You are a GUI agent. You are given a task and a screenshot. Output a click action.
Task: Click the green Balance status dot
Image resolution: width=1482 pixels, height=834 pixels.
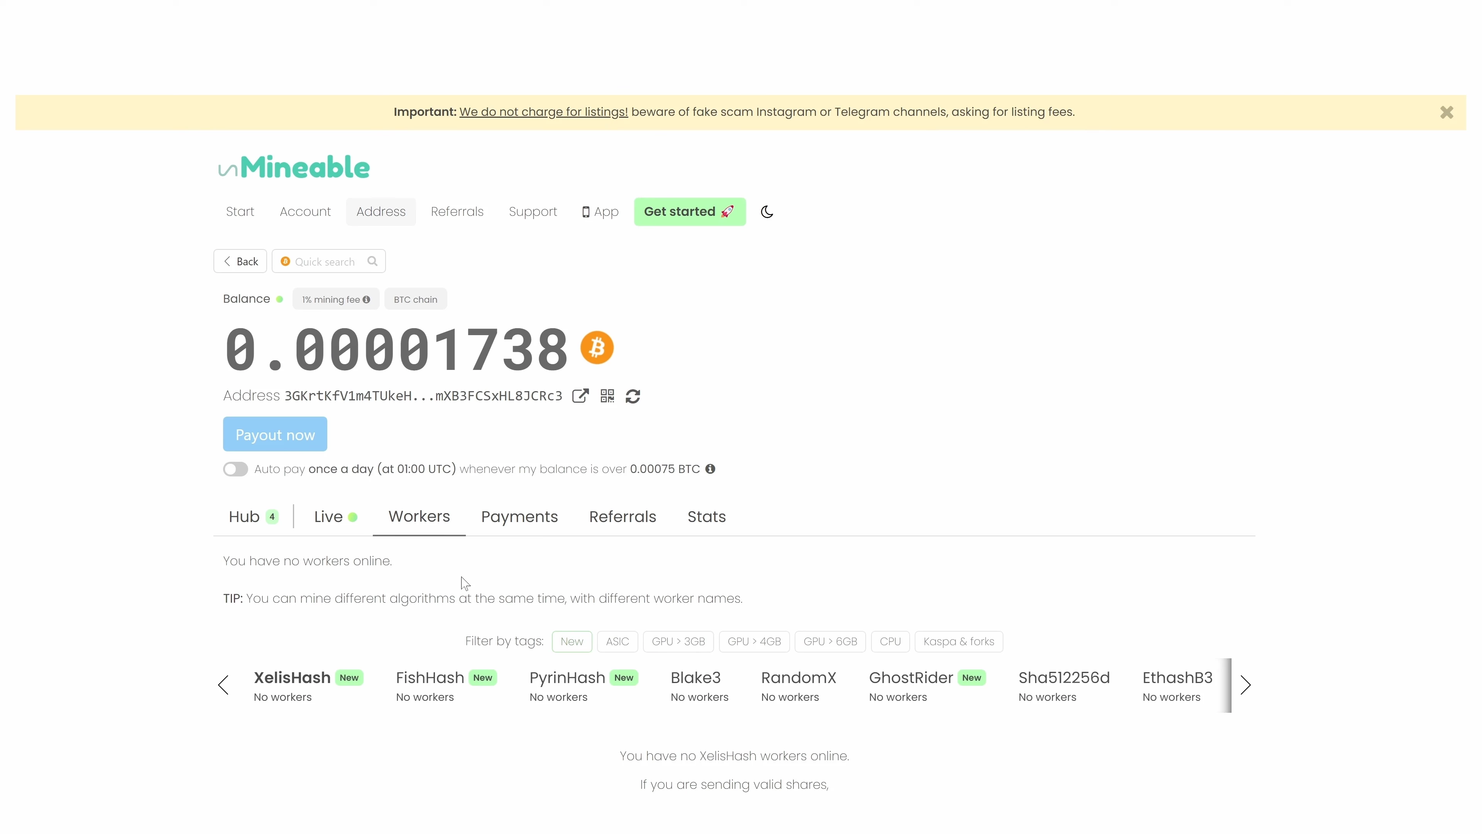click(279, 299)
